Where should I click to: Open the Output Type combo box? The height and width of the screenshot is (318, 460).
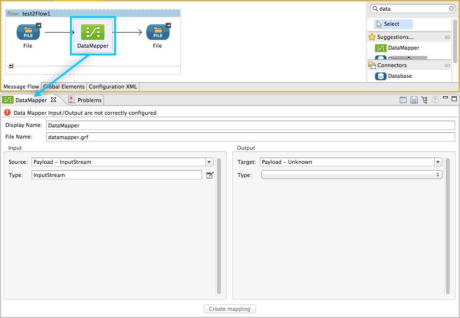point(437,175)
